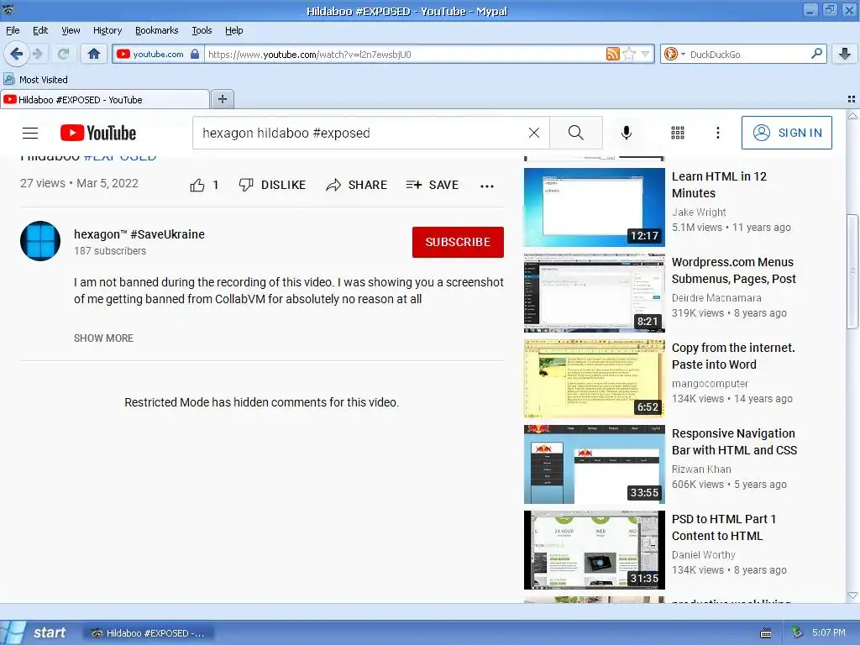Click the DISLIKE thumbs down button
This screenshot has height=645, width=860.
272,186
